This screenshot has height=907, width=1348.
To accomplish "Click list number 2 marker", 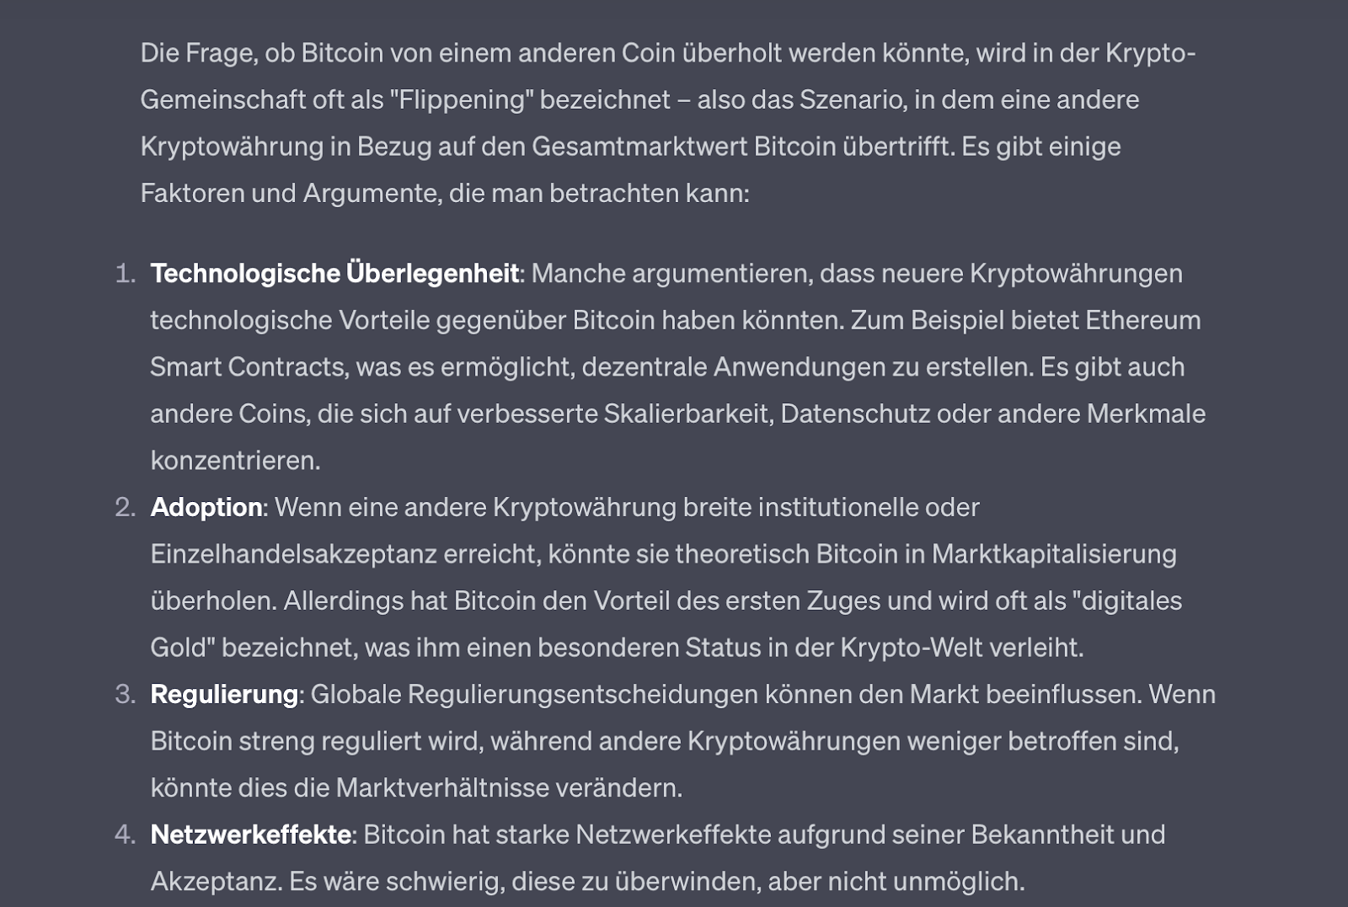I will pos(126,508).
